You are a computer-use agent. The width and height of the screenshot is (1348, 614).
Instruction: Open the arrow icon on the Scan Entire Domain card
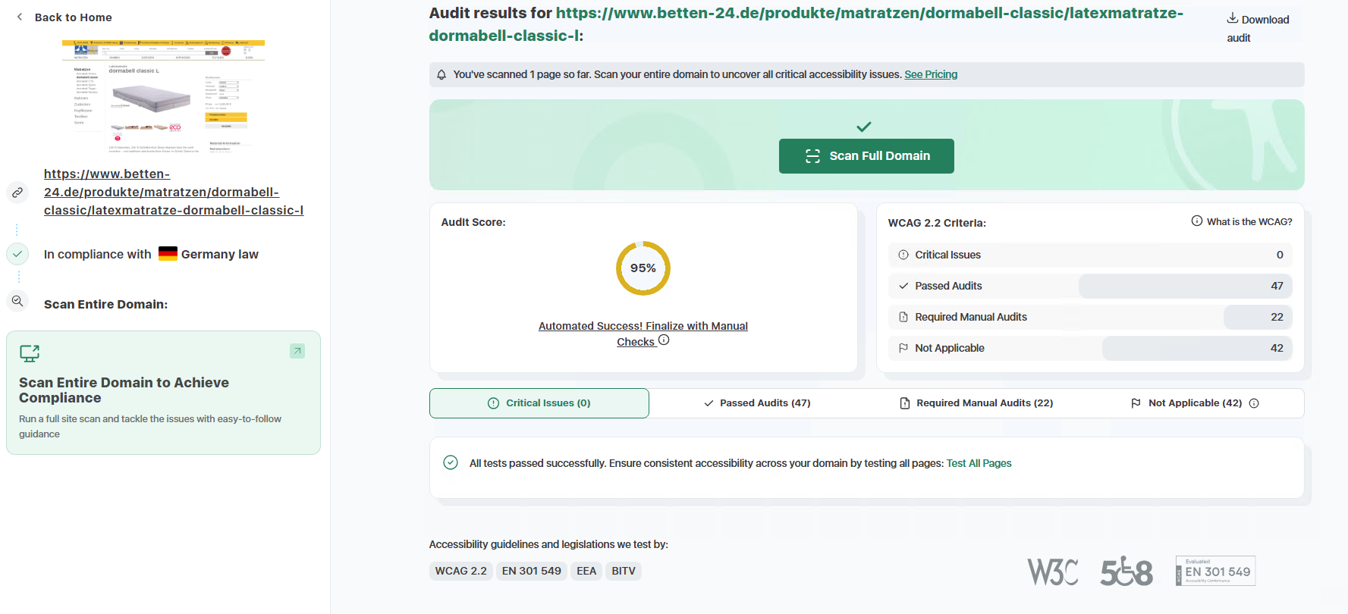[297, 351]
